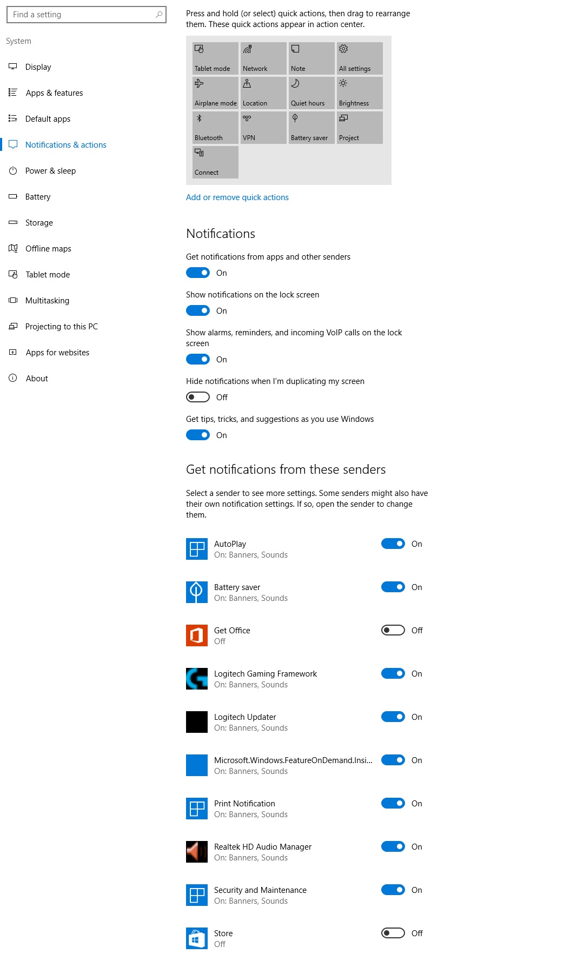Viewport: 570px width, 967px height.
Task: Click the Print Notification sender icon
Action: [197, 809]
